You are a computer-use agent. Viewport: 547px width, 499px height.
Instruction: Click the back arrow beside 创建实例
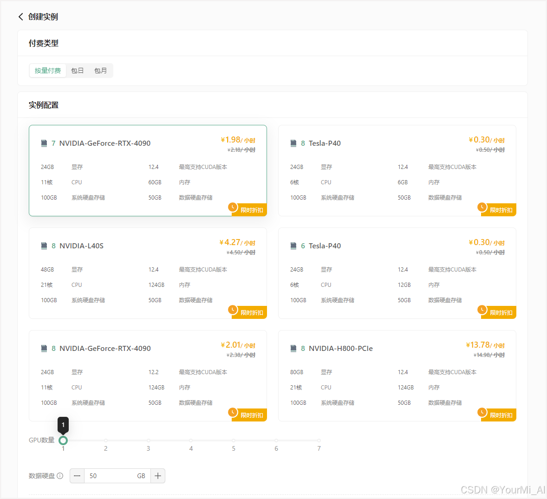coord(21,17)
